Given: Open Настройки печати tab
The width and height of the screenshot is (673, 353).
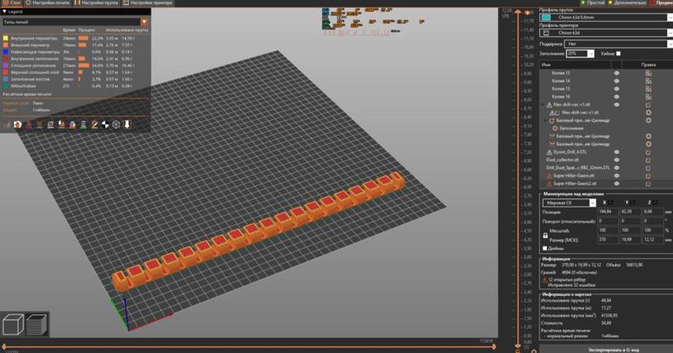Looking at the screenshot, I should (47, 3).
